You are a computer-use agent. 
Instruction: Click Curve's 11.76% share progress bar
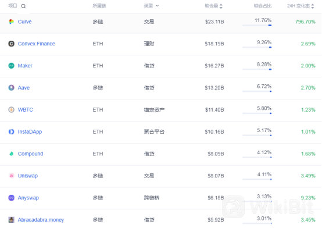click(257, 25)
